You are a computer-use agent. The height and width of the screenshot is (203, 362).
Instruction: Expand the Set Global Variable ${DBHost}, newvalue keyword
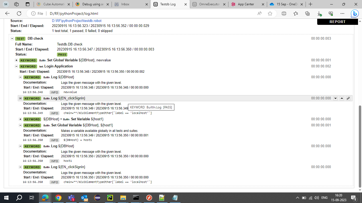pos(16,60)
